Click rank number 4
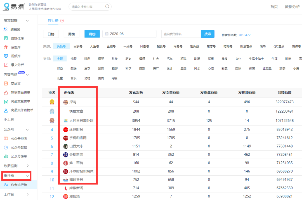Screen dimensions: 302x200 tap(52, 130)
